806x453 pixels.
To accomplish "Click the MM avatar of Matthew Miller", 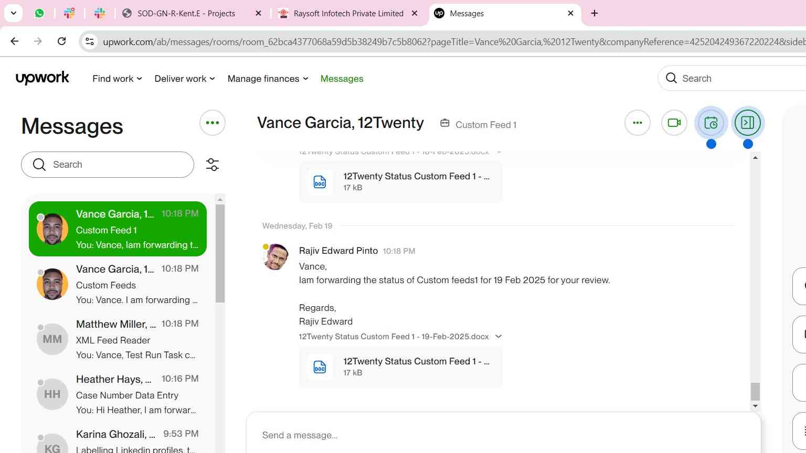I will coord(52,339).
